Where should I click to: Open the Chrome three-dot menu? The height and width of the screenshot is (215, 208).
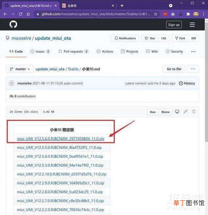click(x=203, y=14)
